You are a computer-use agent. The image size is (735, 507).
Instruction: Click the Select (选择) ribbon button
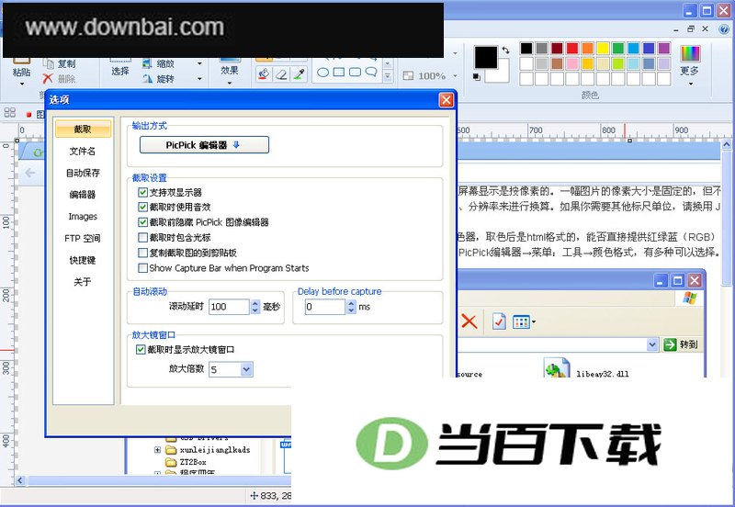(x=120, y=71)
